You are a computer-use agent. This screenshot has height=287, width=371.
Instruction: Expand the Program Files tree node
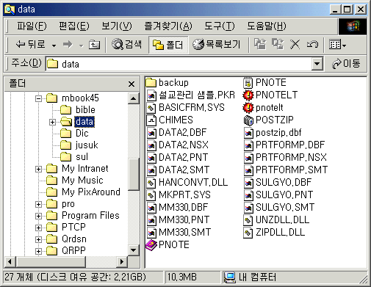click(x=38, y=216)
